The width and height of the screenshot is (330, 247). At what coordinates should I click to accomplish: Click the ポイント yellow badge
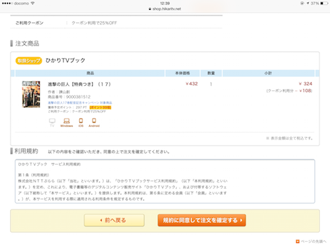pos(100,107)
